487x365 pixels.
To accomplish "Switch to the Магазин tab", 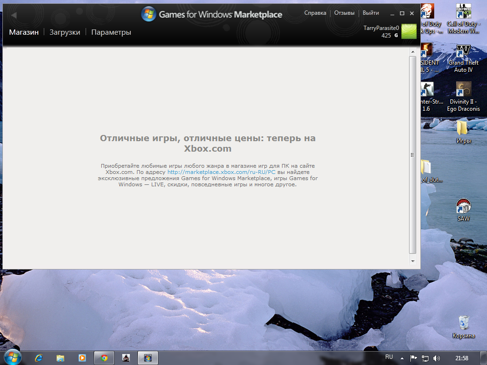I will (x=23, y=32).
